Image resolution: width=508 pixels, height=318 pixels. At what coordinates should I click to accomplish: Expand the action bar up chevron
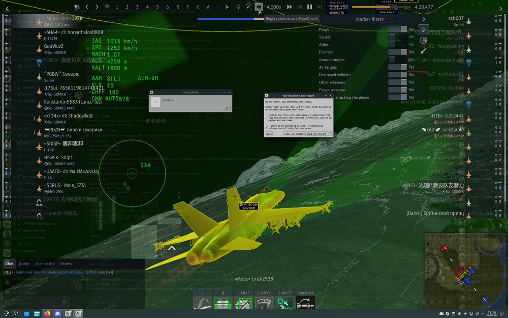click(x=172, y=248)
